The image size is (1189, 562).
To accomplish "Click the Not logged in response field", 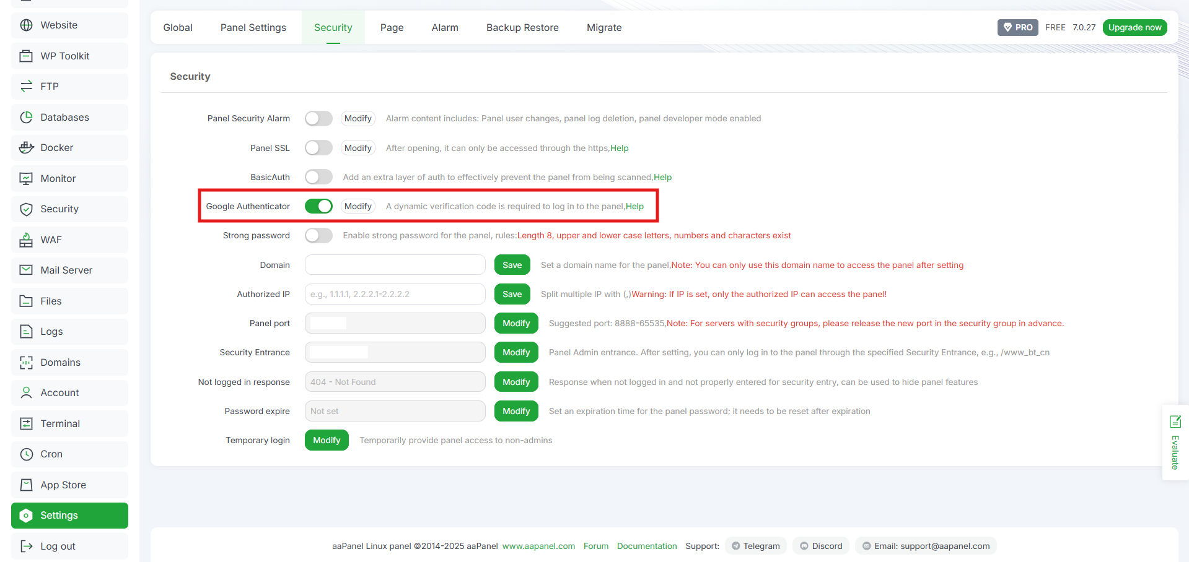I will (395, 382).
